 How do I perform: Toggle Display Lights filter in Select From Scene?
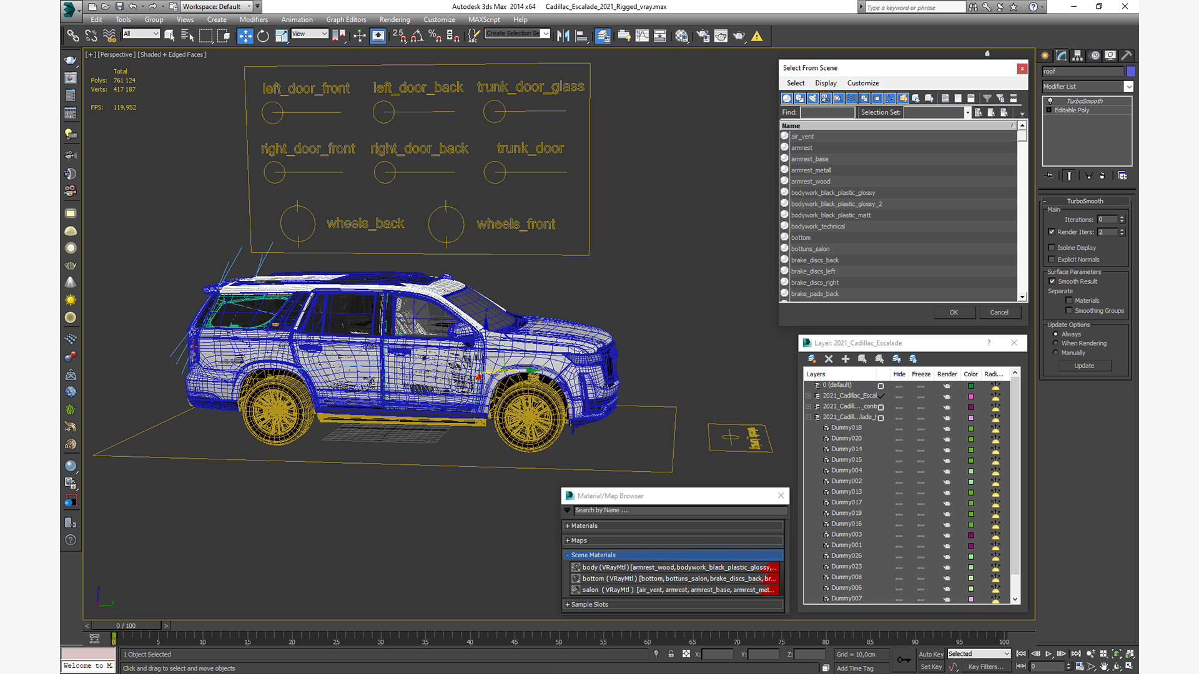pyautogui.click(x=812, y=98)
